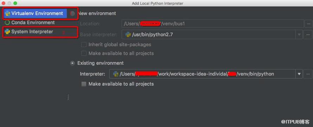Select Conda Environment option

(x=33, y=22)
